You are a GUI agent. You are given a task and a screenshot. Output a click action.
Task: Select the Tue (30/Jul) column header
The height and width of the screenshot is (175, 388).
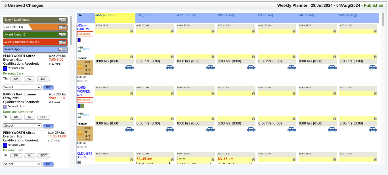pyautogui.click(x=145, y=15)
